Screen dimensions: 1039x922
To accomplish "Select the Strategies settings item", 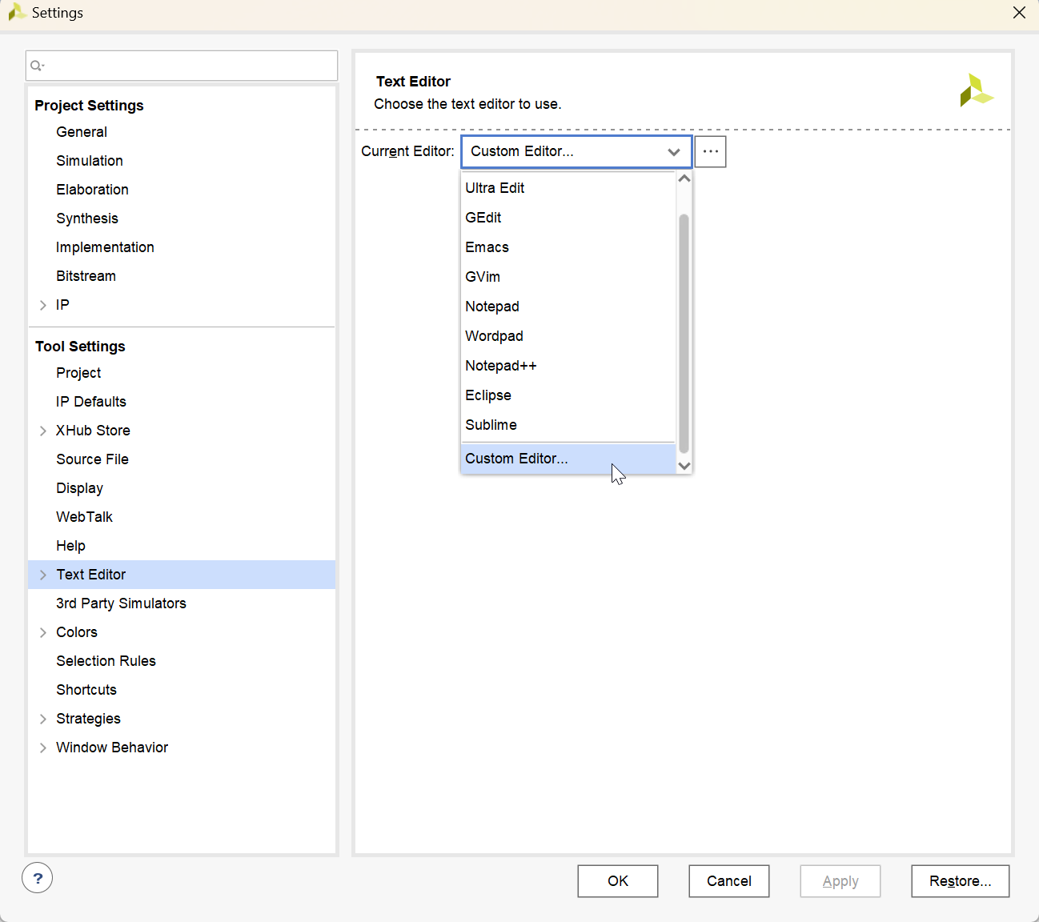I will pyautogui.click(x=88, y=719).
